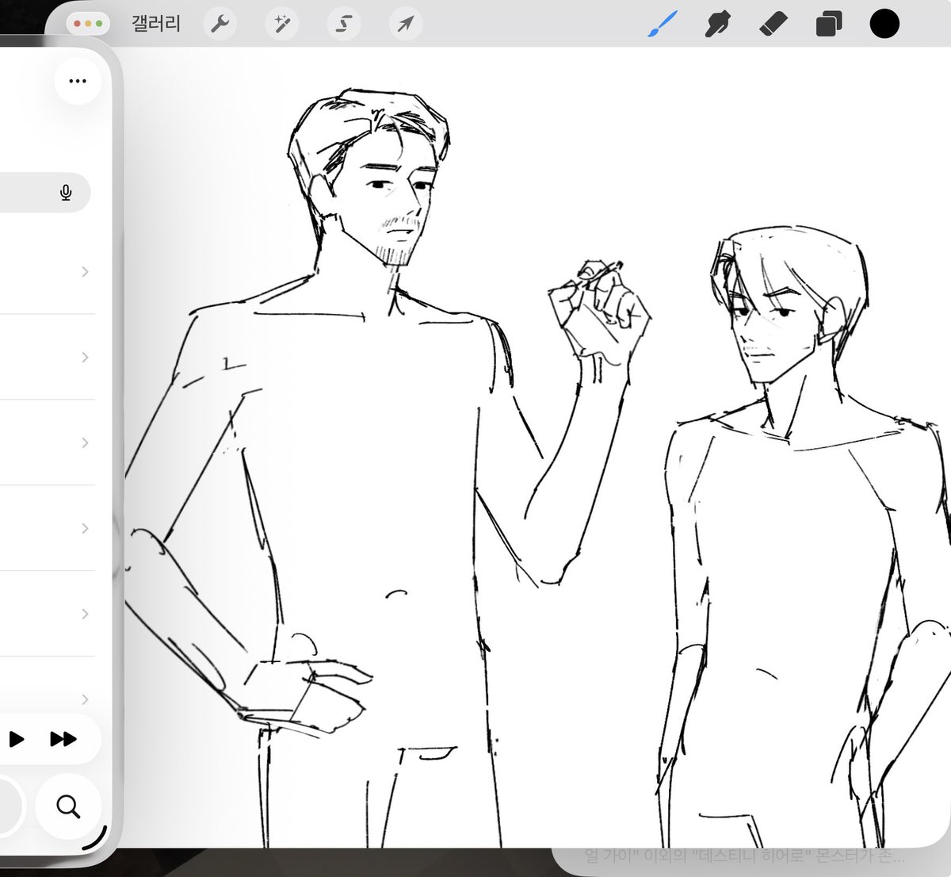Open the third chevron list row
Screen dimensions: 951x877
48,443
